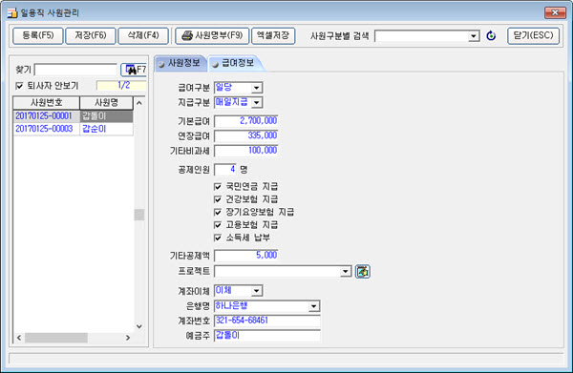The height and width of the screenshot is (373, 573).
Task: Open the 계좌이체 dropdown
Action: click(257, 291)
